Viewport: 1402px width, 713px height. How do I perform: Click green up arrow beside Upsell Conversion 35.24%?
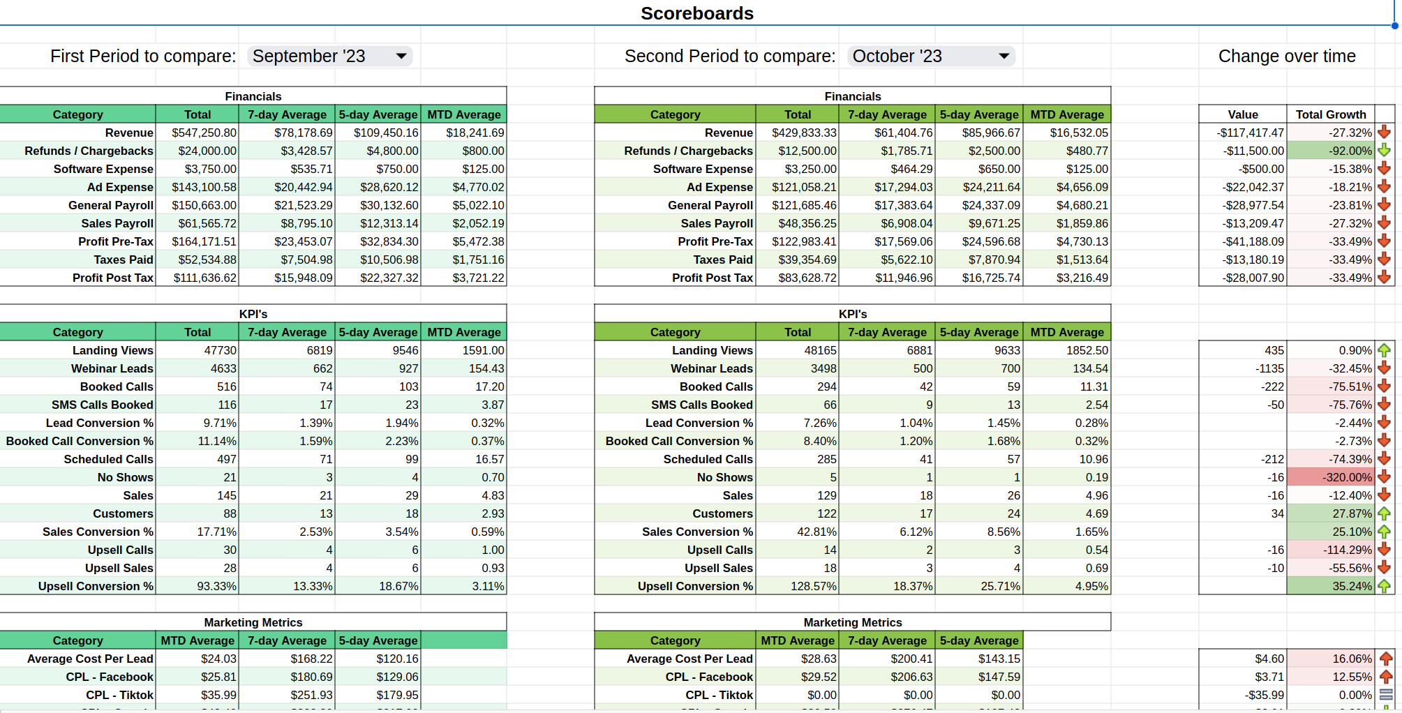pyautogui.click(x=1385, y=586)
